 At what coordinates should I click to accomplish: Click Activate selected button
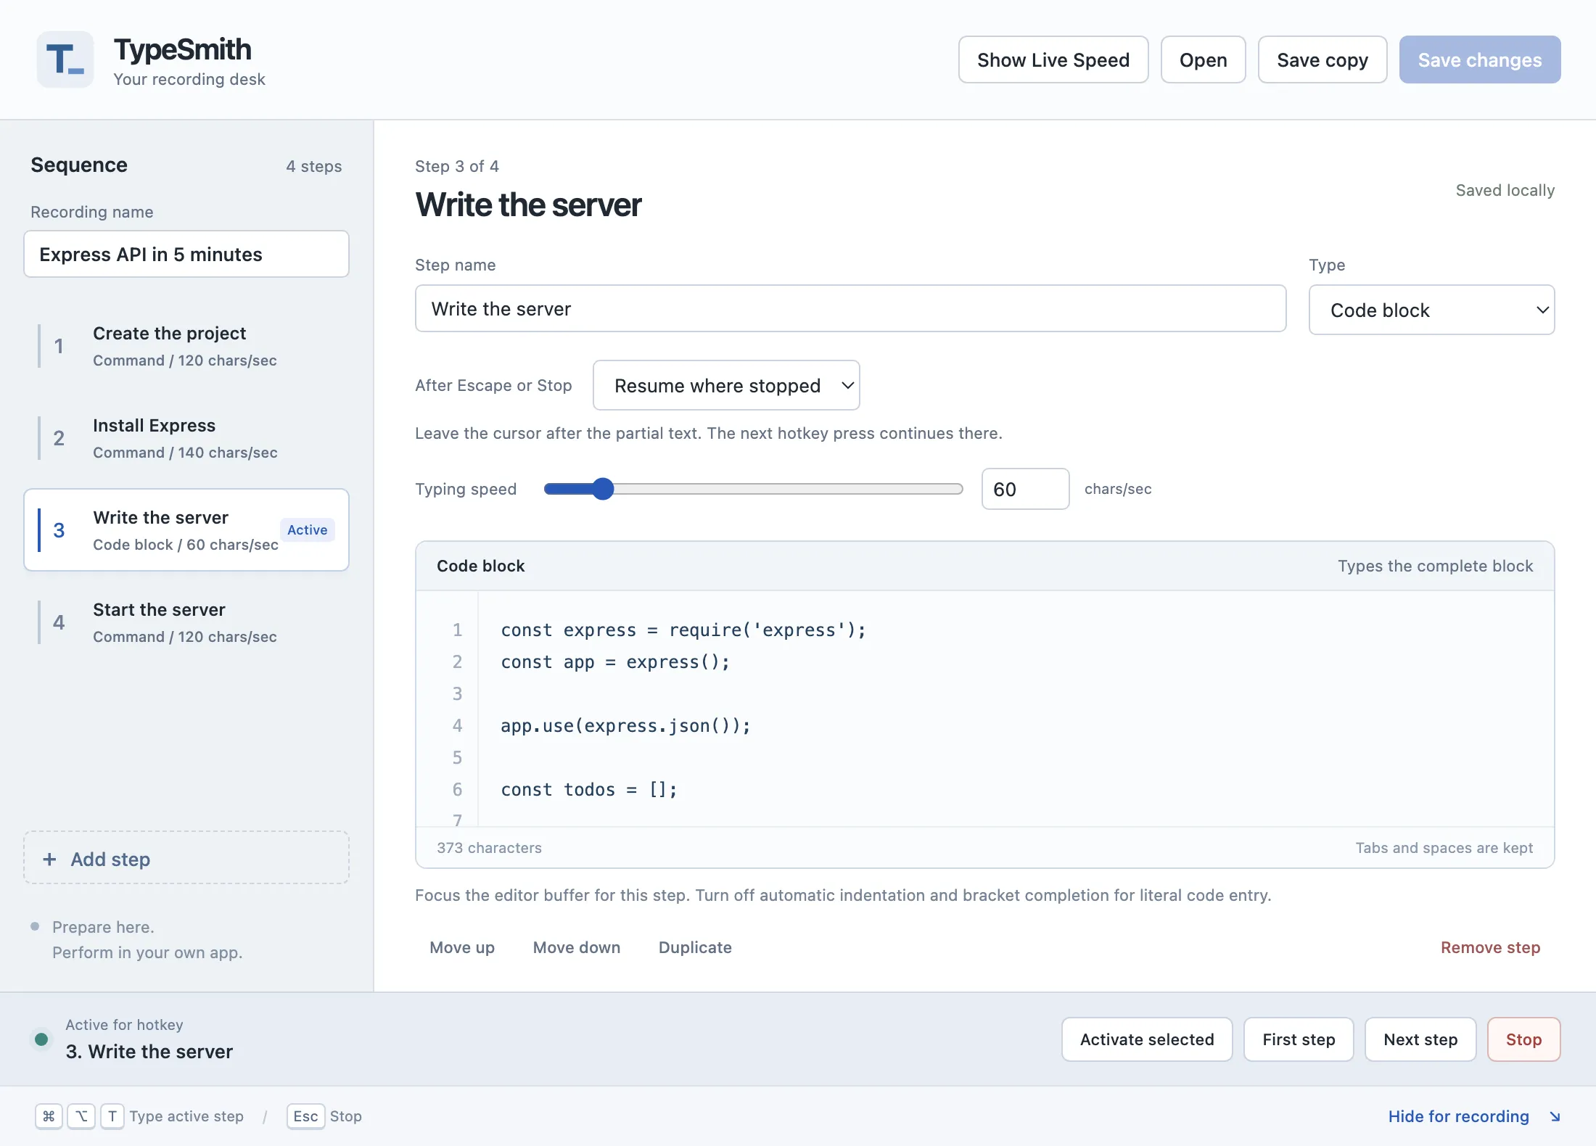(x=1147, y=1039)
